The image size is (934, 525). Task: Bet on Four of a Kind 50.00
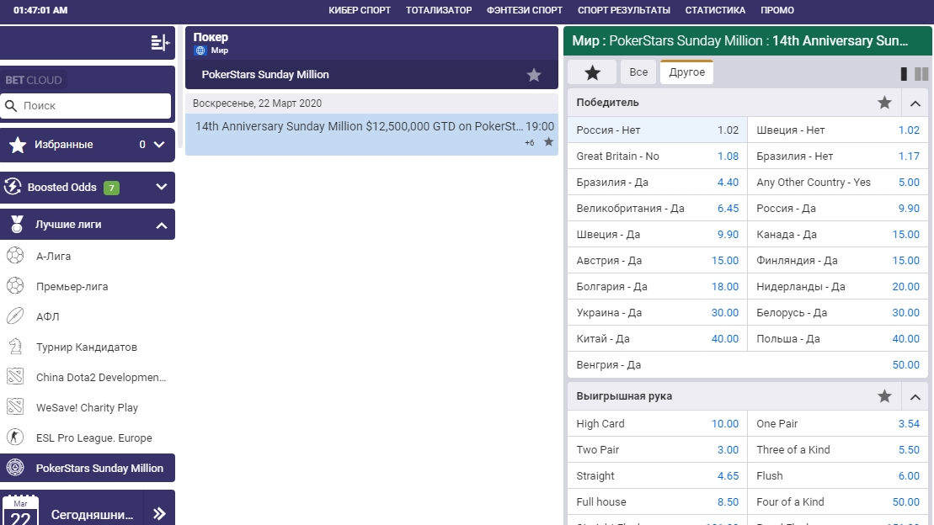(x=837, y=501)
